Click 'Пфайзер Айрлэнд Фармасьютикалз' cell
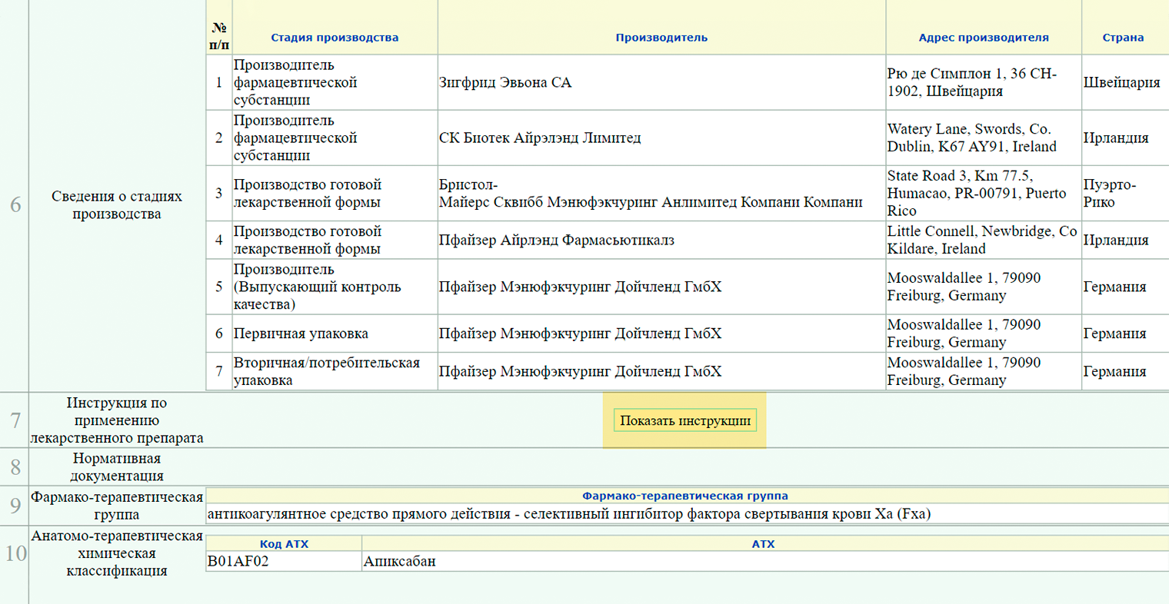The width and height of the screenshot is (1169, 604). click(557, 240)
